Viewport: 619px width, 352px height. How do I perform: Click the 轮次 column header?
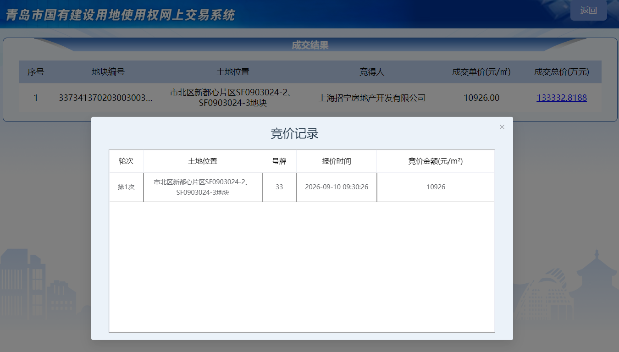coord(126,161)
